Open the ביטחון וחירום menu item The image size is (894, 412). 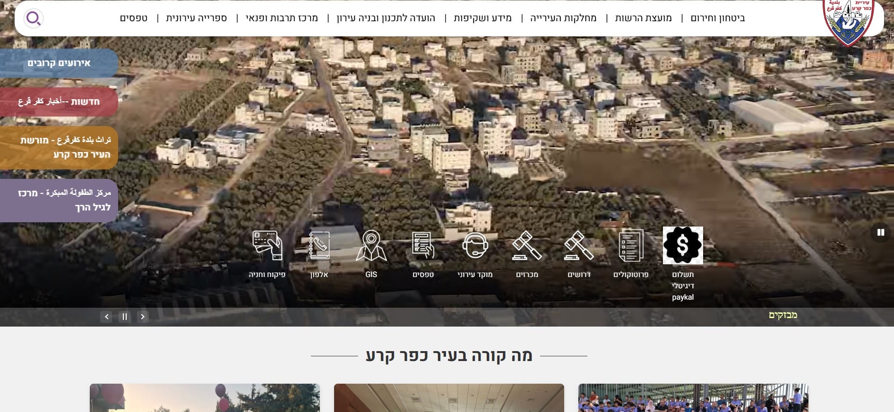click(717, 18)
